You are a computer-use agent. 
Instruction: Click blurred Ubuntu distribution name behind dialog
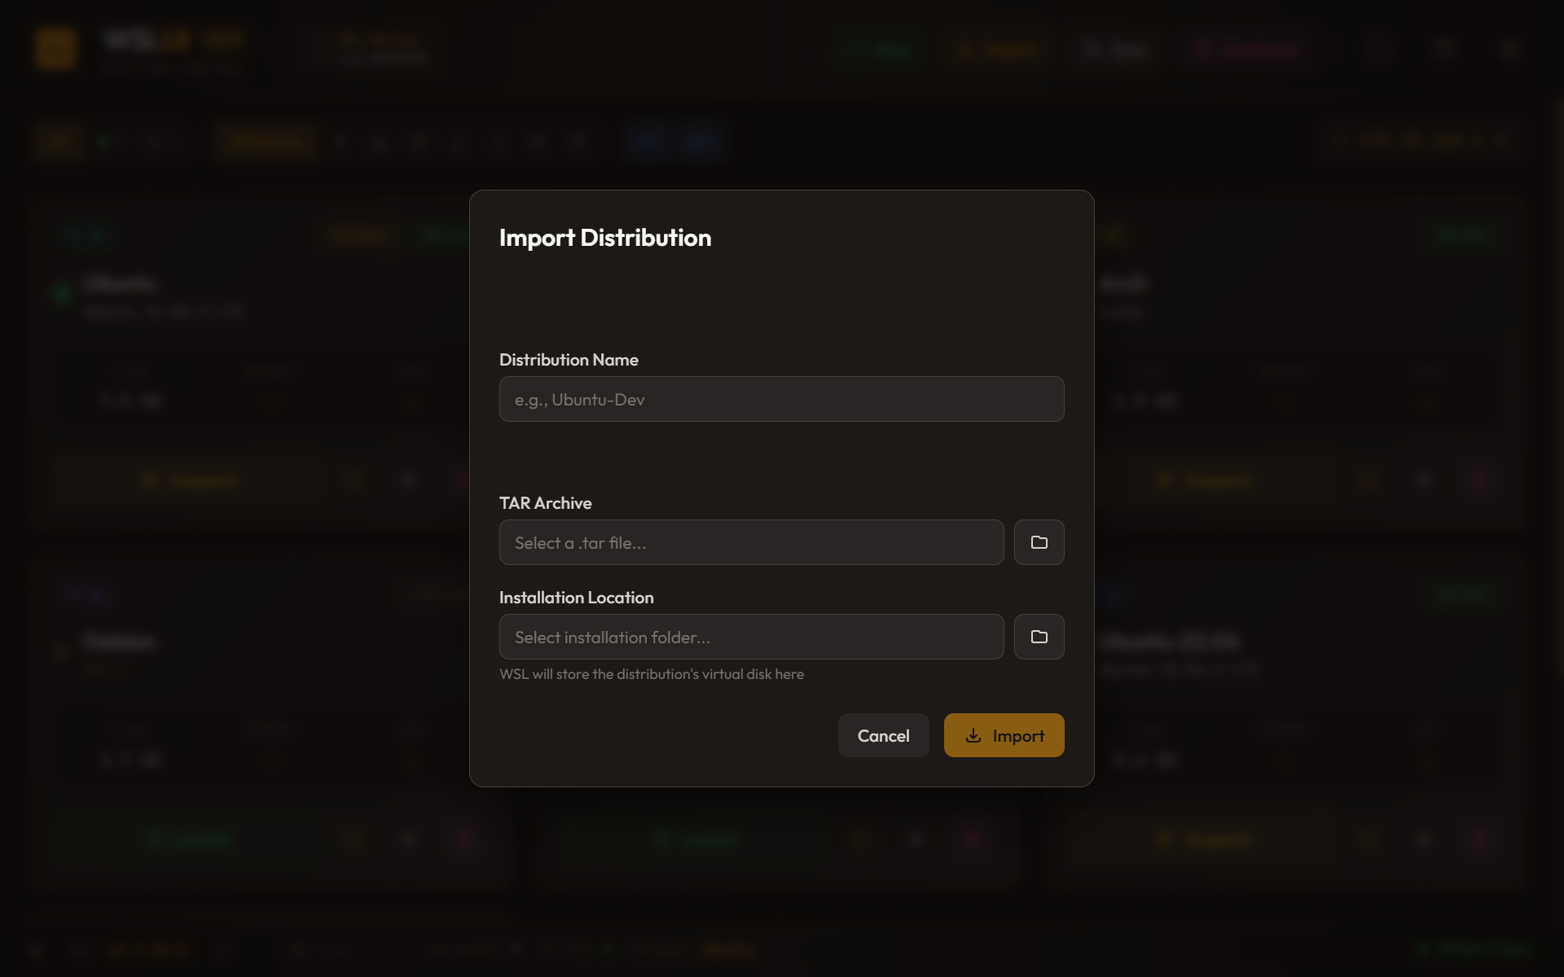click(x=120, y=283)
